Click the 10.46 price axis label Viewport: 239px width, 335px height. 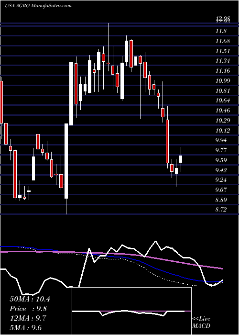click(x=223, y=111)
